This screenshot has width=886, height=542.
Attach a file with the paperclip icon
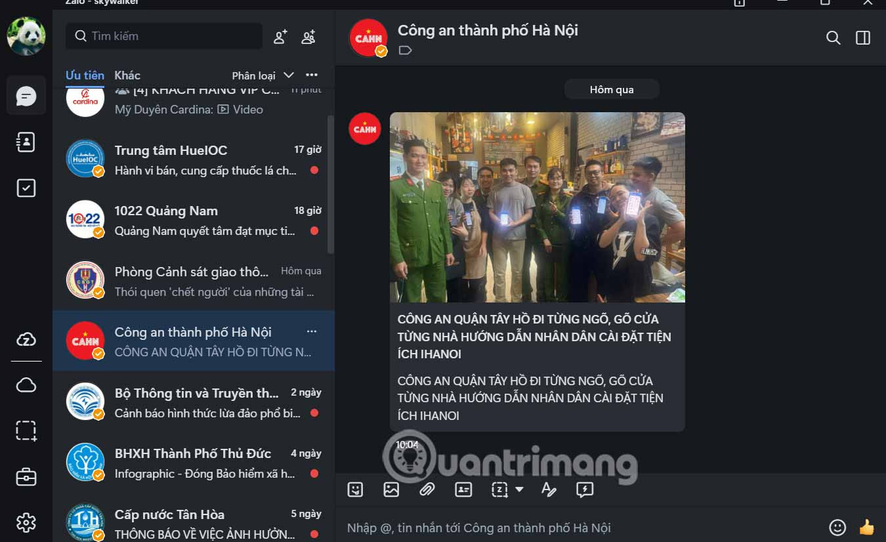[427, 490]
